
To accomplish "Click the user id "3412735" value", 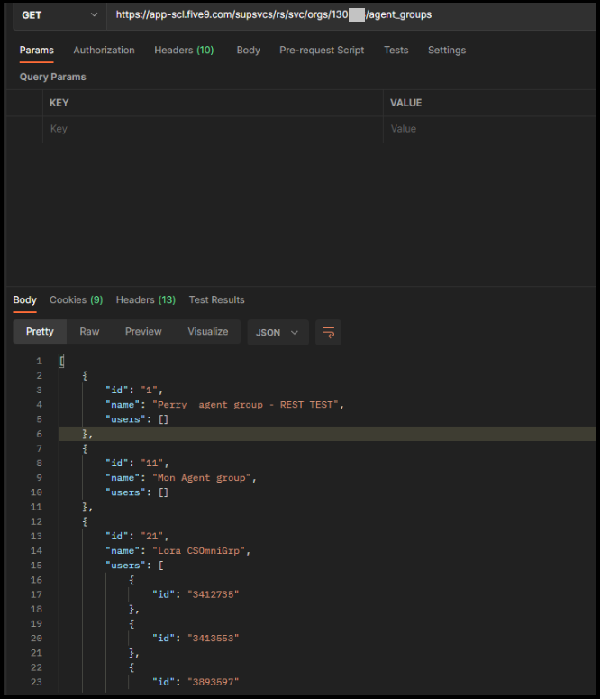I will [213, 594].
